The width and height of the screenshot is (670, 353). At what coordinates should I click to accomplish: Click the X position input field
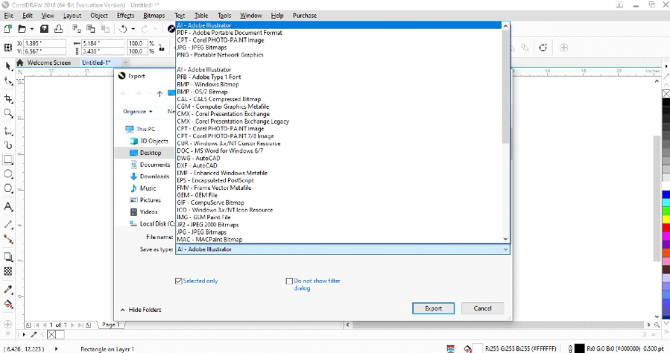pos(45,43)
